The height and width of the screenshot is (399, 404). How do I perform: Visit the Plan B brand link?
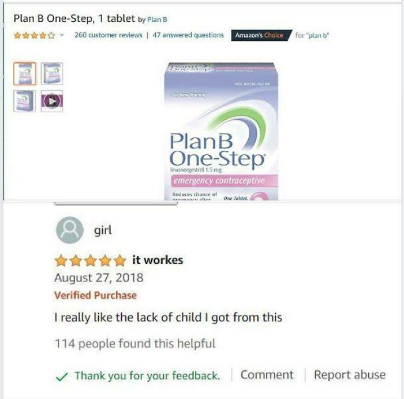click(157, 20)
